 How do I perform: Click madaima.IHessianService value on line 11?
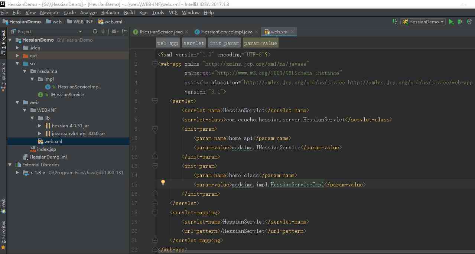click(266, 147)
